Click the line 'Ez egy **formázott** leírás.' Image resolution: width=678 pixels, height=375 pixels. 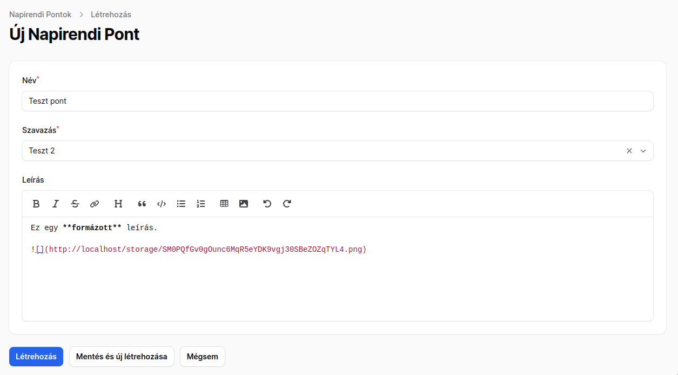pyautogui.click(x=94, y=227)
